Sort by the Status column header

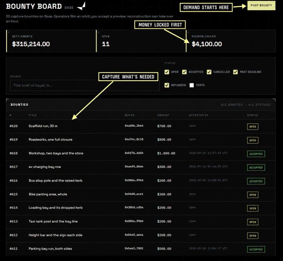(252, 115)
